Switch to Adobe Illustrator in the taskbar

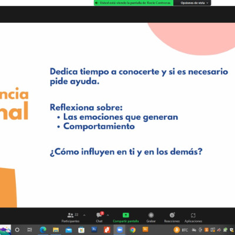click(145, 229)
